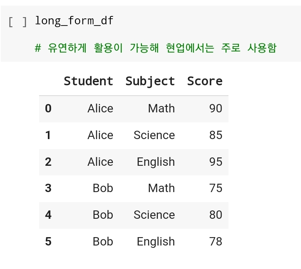Image resolution: width=301 pixels, height=269 pixels.
Task: Click Bob's English subject cell
Action: click(156, 242)
